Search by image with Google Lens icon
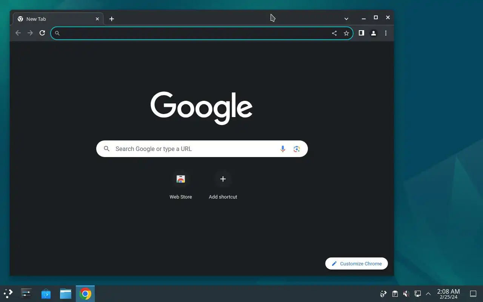This screenshot has width=483, height=302. click(297, 149)
